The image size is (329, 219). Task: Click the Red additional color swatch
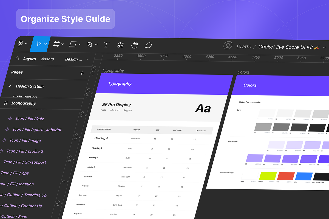pos(286,176)
